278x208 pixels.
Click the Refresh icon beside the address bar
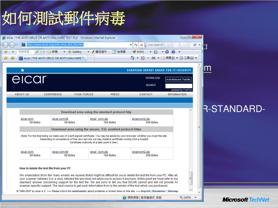point(136,45)
